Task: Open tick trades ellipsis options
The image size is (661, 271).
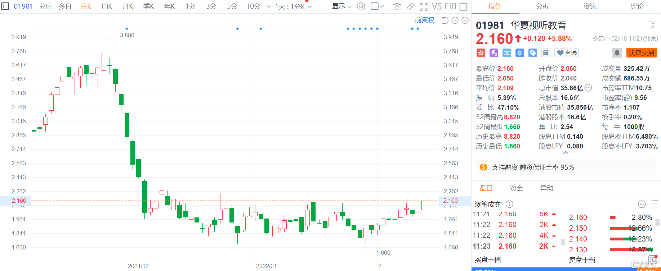Action: tap(642, 204)
